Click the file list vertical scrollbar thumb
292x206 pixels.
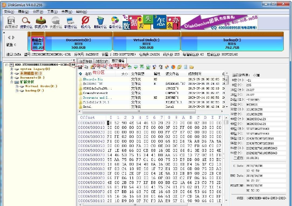click(x=226, y=80)
